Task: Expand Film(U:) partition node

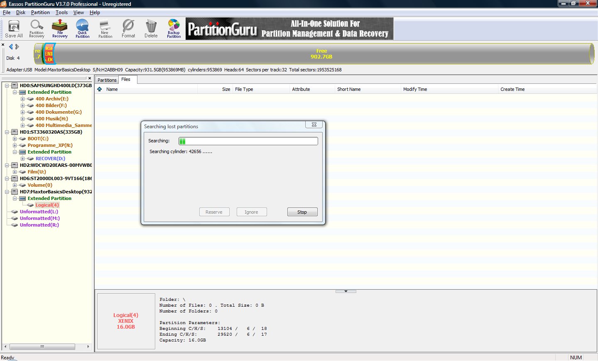Action: [x=15, y=172]
